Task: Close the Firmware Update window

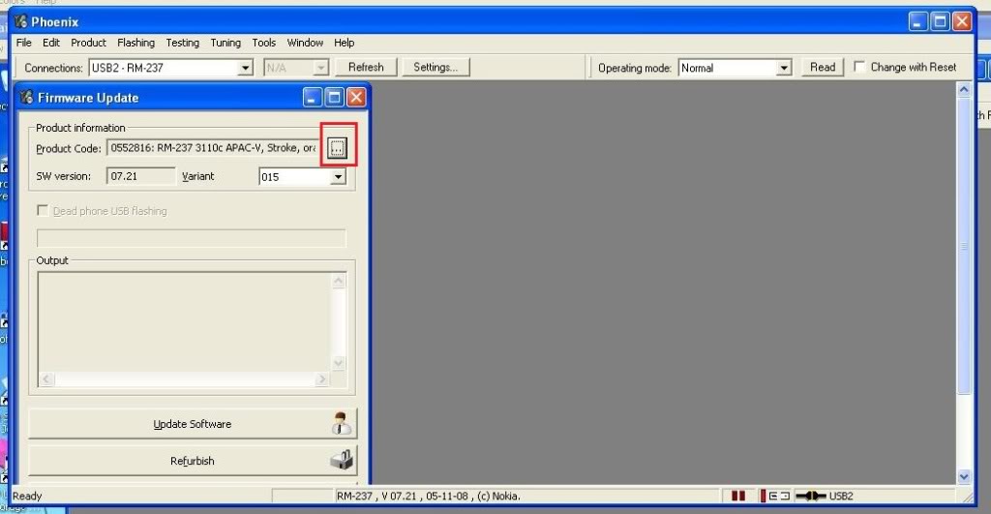Action: coord(356,98)
